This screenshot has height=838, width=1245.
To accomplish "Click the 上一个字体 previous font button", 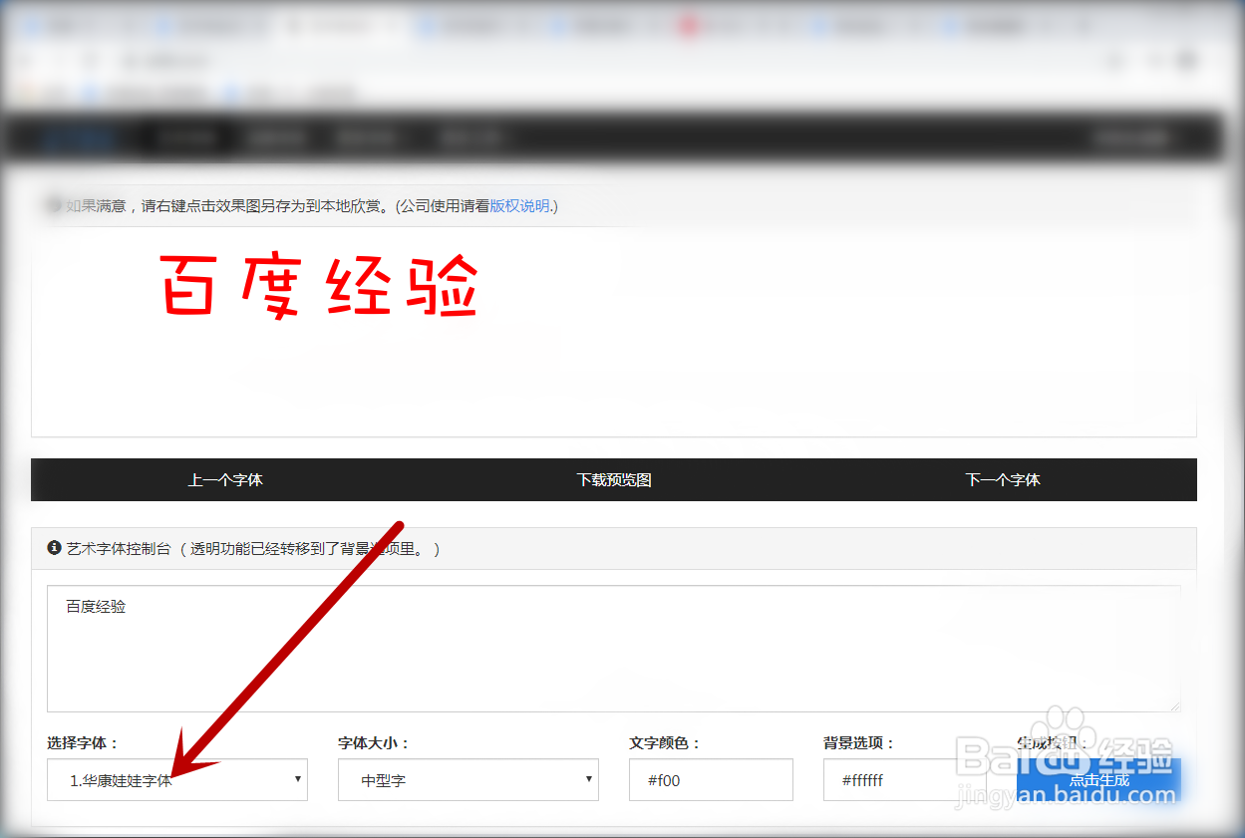I will click(225, 479).
